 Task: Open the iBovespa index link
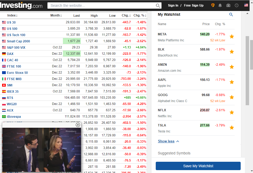tap(14, 117)
